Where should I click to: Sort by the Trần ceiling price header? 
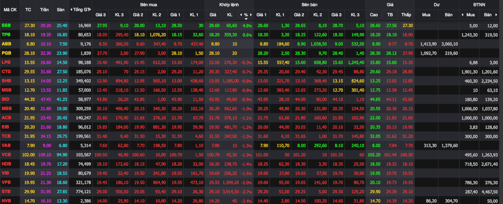[x=45, y=10]
